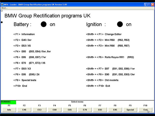155x116 pixels.
Task: Open the About... menu
Action: [x=4, y=8]
